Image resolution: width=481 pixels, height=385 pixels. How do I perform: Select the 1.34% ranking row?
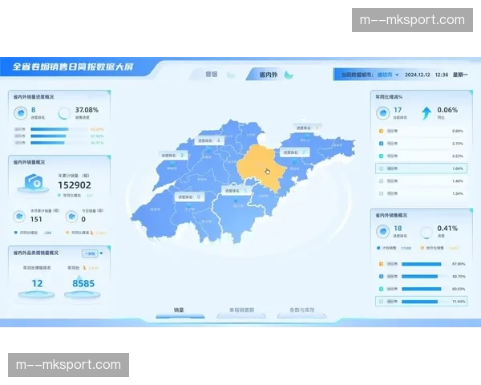(x=421, y=193)
